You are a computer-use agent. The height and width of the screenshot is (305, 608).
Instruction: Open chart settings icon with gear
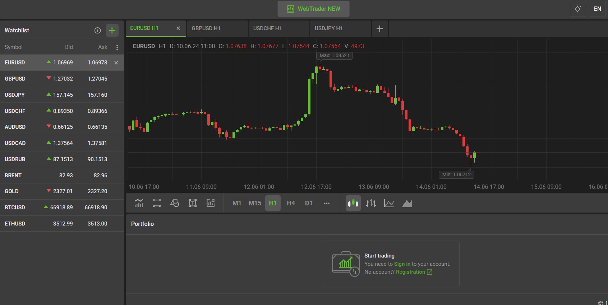(x=211, y=203)
